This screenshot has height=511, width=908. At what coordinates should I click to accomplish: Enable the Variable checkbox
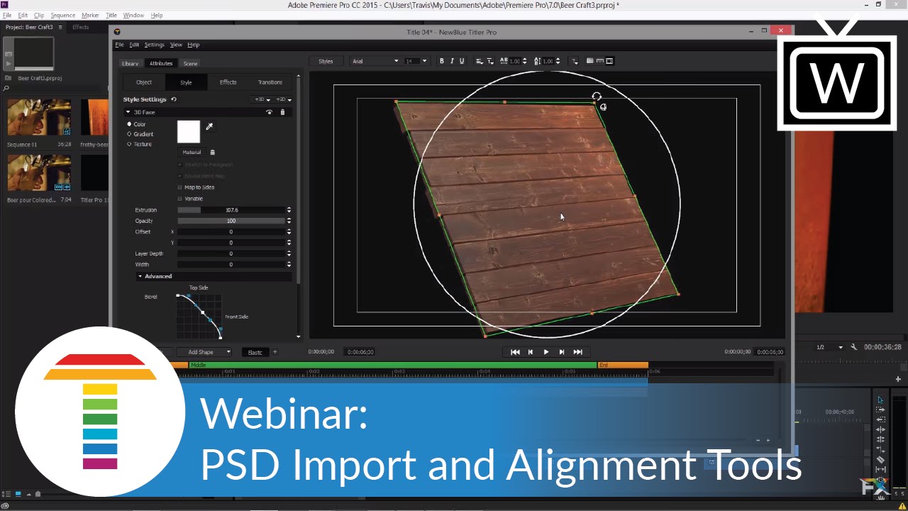pyautogui.click(x=179, y=199)
